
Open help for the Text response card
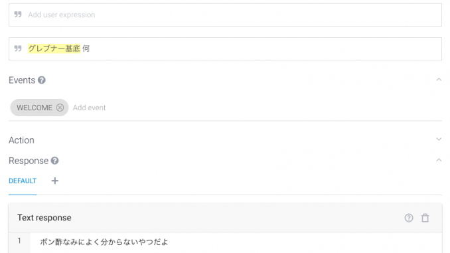(409, 218)
